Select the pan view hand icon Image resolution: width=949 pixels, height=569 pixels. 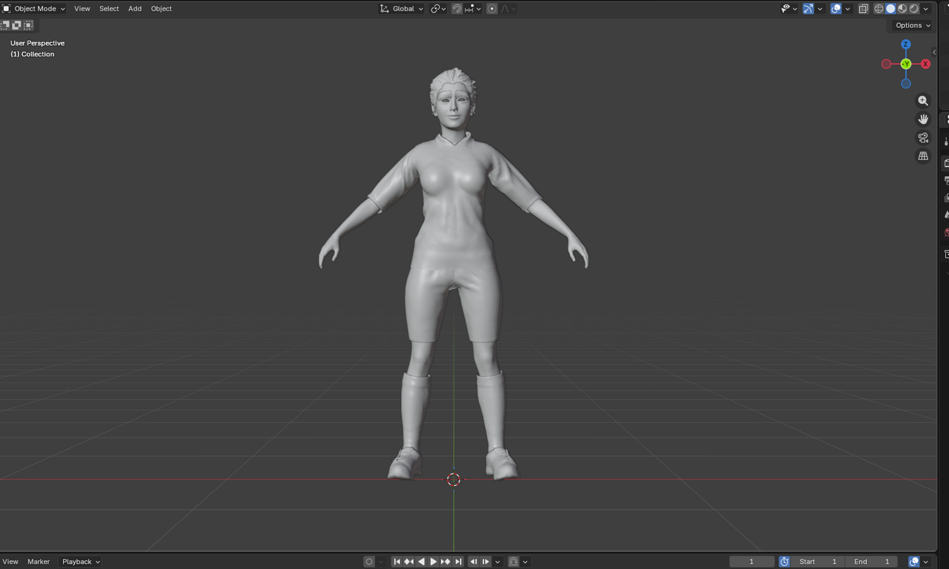pyautogui.click(x=923, y=119)
